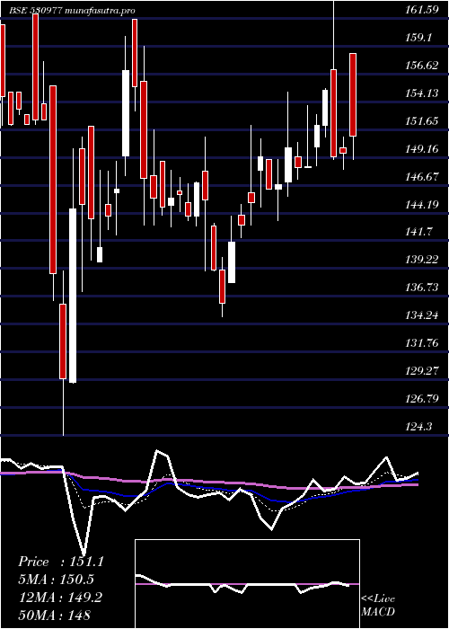Click the BSE 530977 munafasutra.pro title text

coord(73,11)
